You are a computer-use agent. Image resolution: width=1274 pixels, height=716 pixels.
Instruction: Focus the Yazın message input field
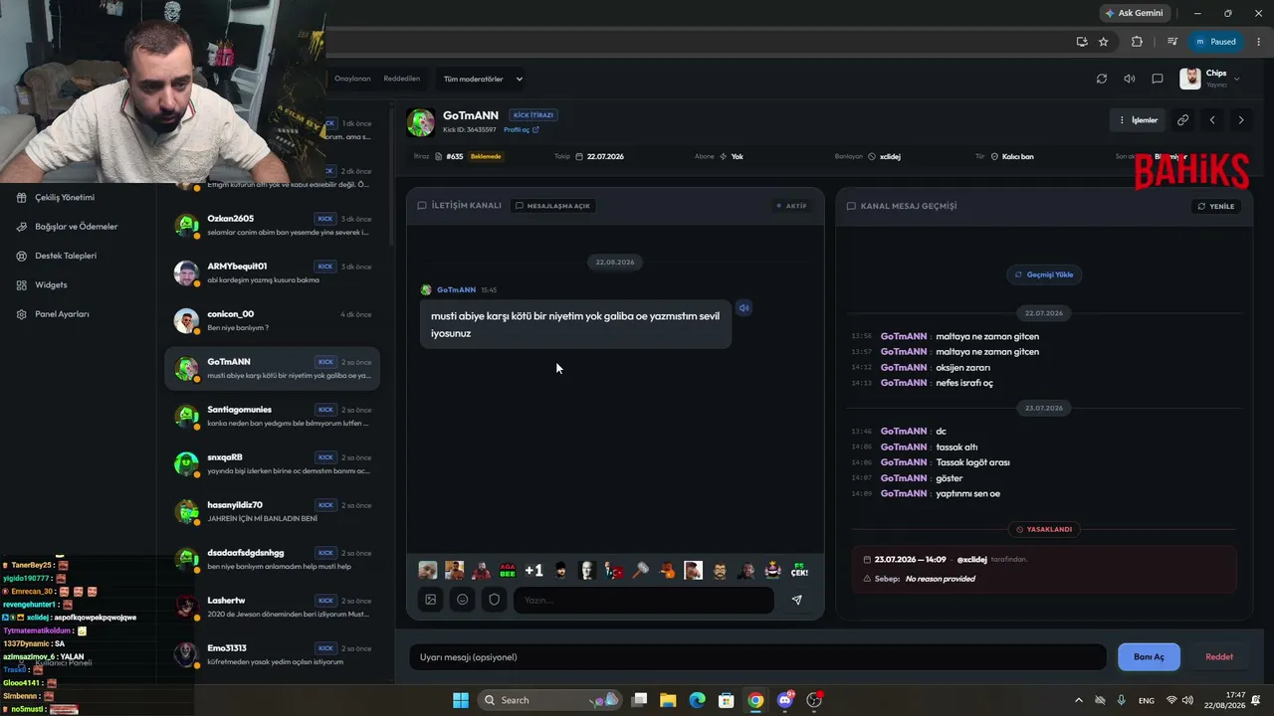coord(643,600)
